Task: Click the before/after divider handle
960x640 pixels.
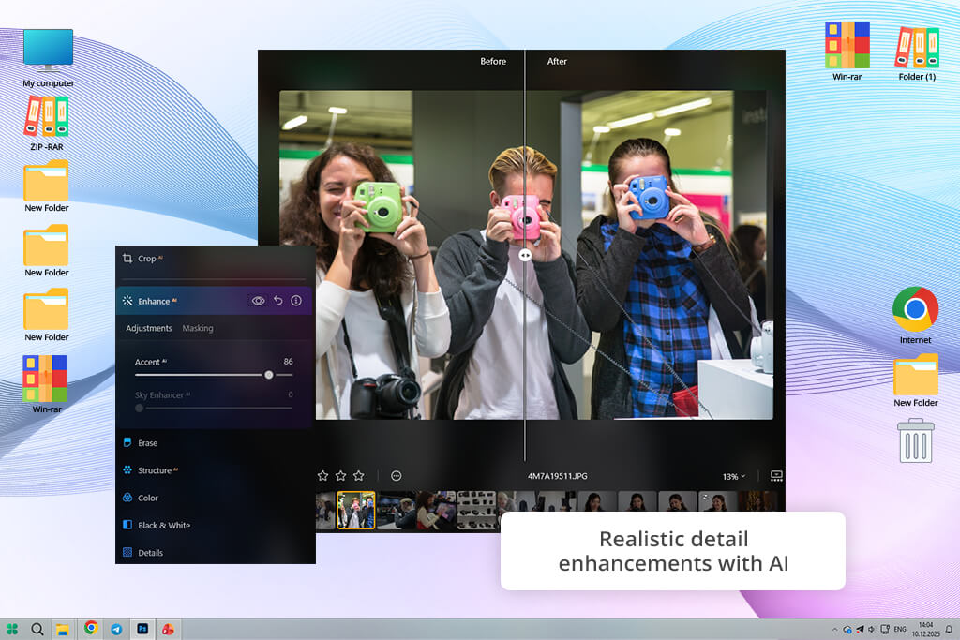Action: [x=525, y=256]
